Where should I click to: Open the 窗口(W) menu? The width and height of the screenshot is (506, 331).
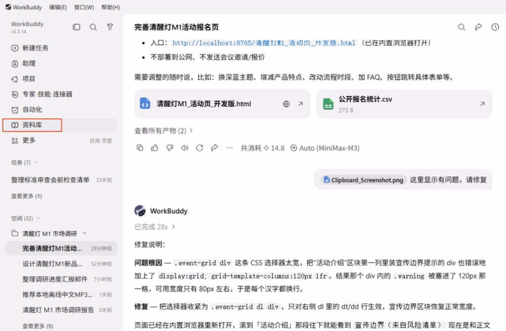(84, 7)
